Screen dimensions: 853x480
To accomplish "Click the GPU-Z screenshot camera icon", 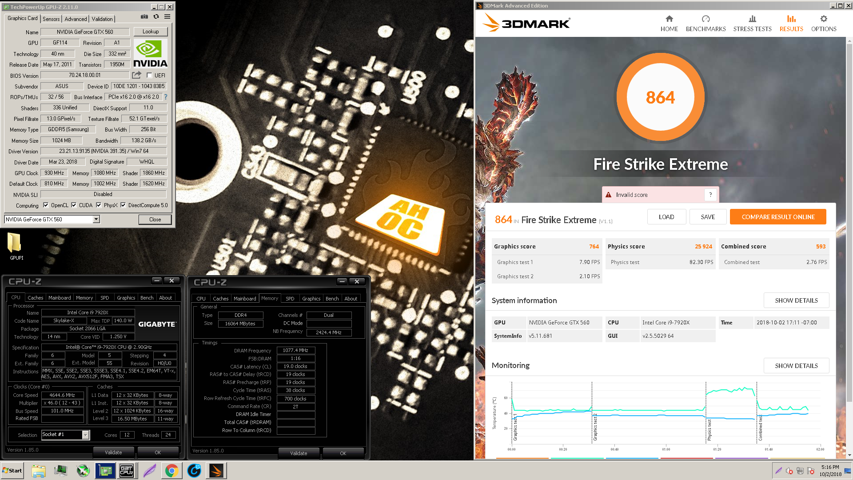I will [144, 17].
